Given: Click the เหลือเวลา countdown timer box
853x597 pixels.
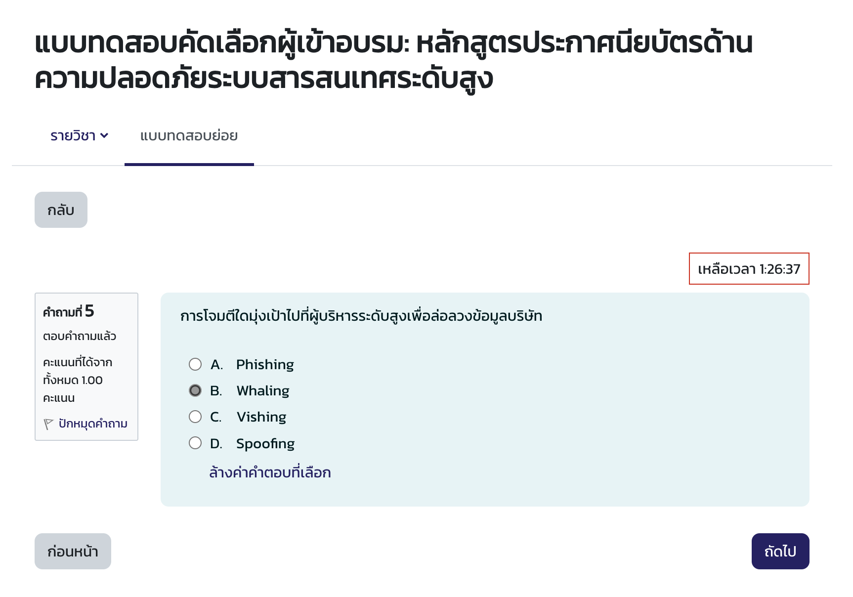Looking at the screenshot, I should (749, 269).
